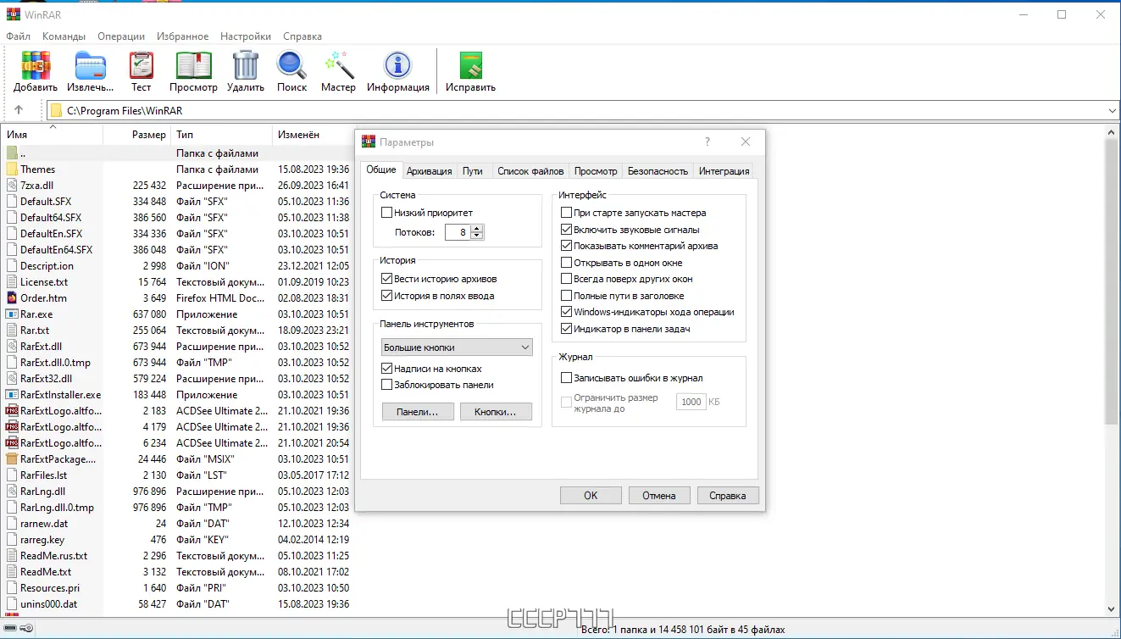
Task: Select the unins000.dat file name
Action: click(48, 604)
